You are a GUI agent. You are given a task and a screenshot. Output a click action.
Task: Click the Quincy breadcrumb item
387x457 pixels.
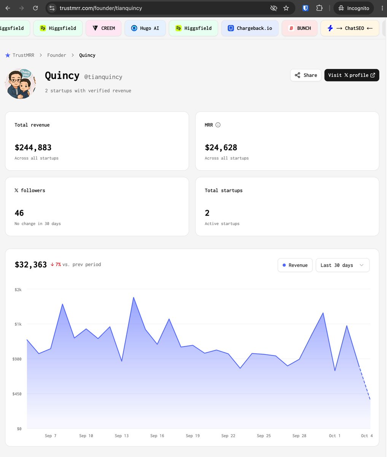87,55
